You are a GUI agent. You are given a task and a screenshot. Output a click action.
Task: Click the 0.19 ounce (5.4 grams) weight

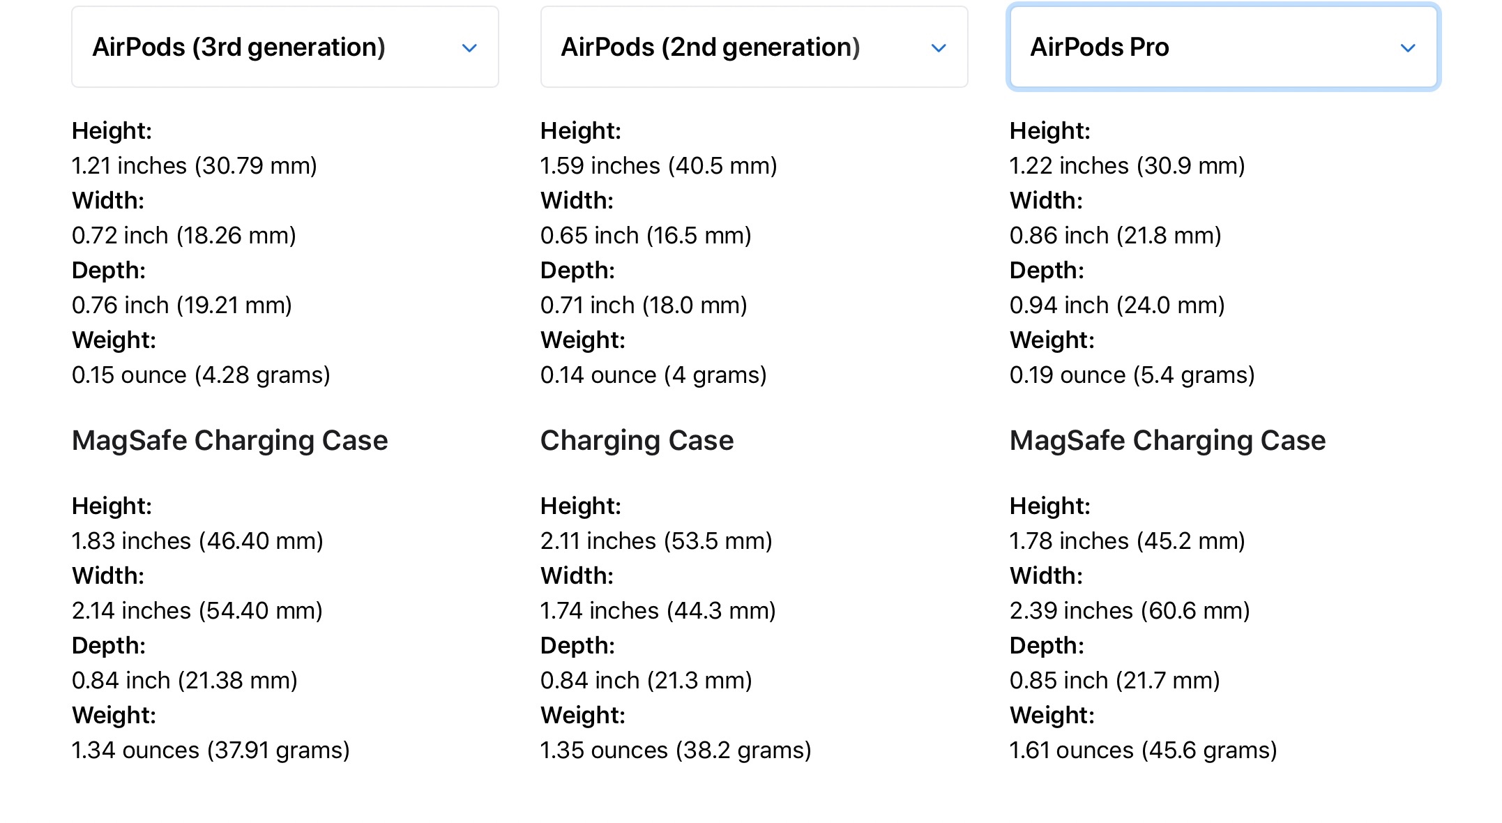[1132, 375]
